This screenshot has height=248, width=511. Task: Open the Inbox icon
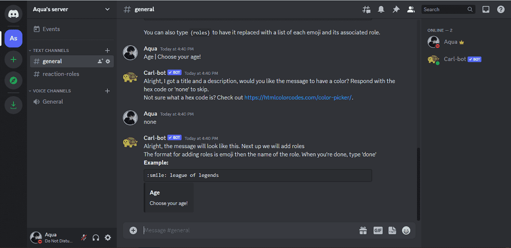pyautogui.click(x=486, y=9)
